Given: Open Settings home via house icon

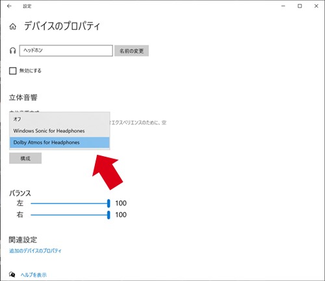Looking at the screenshot, I should click(12, 27).
